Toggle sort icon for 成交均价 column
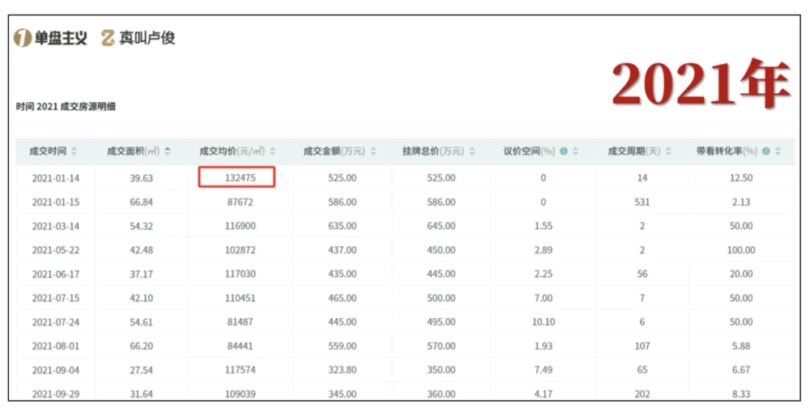Image resolution: width=810 pixels, height=408 pixels. pyautogui.click(x=273, y=151)
